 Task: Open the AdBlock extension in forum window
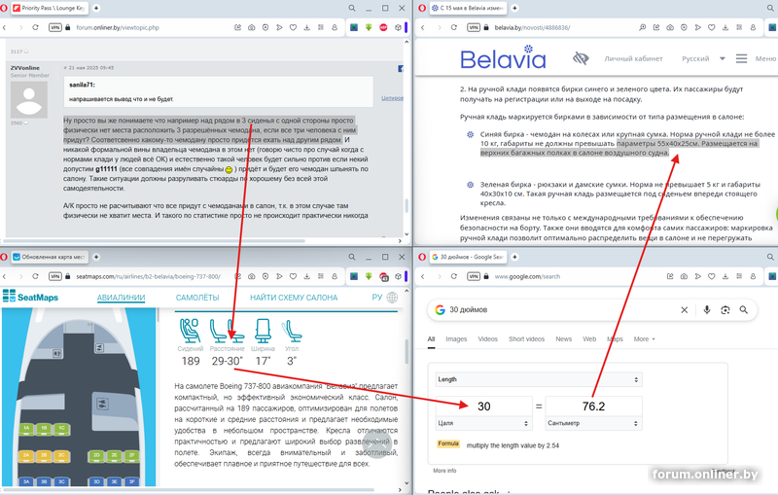point(383,28)
